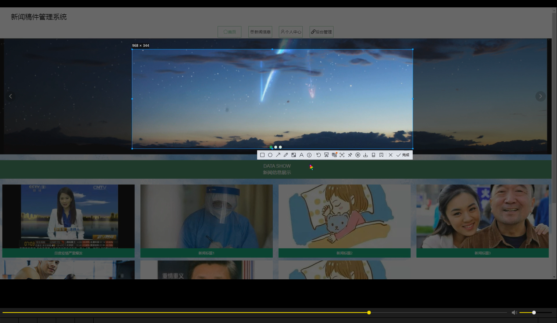
Task: Click the DATA SHOW heading text
Action: (277, 166)
